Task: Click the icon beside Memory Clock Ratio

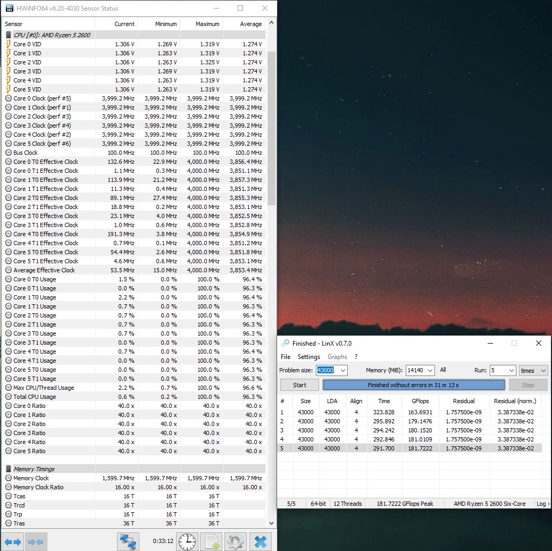Action: pos(9,487)
